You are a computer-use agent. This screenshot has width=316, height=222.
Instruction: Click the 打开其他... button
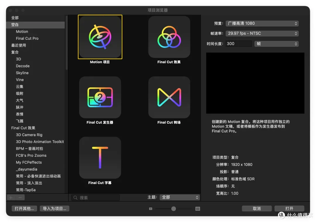(x=24, y=209)
